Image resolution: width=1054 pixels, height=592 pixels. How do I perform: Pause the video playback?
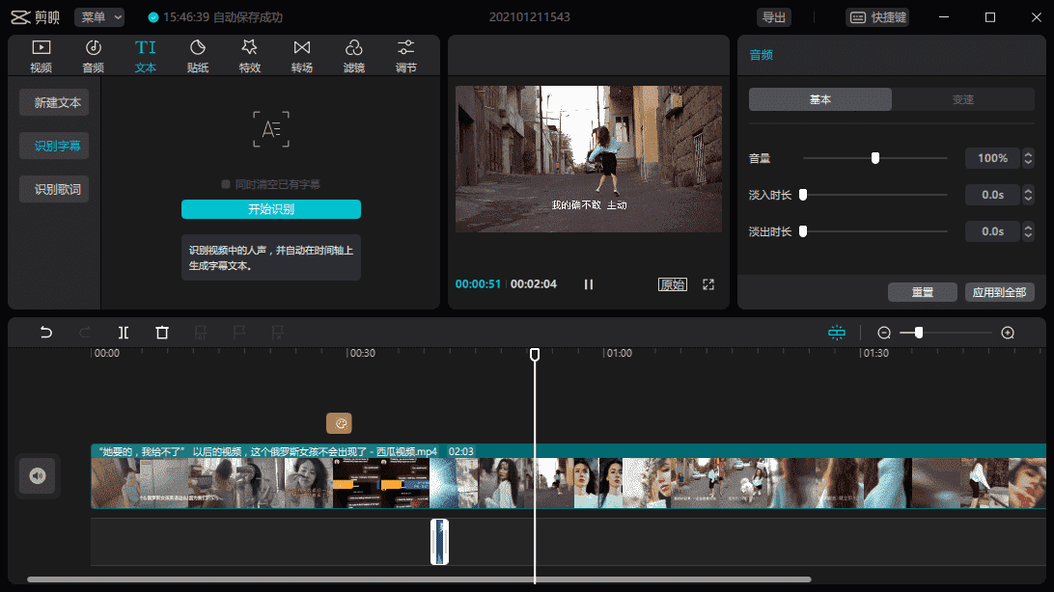click(588, 283)
